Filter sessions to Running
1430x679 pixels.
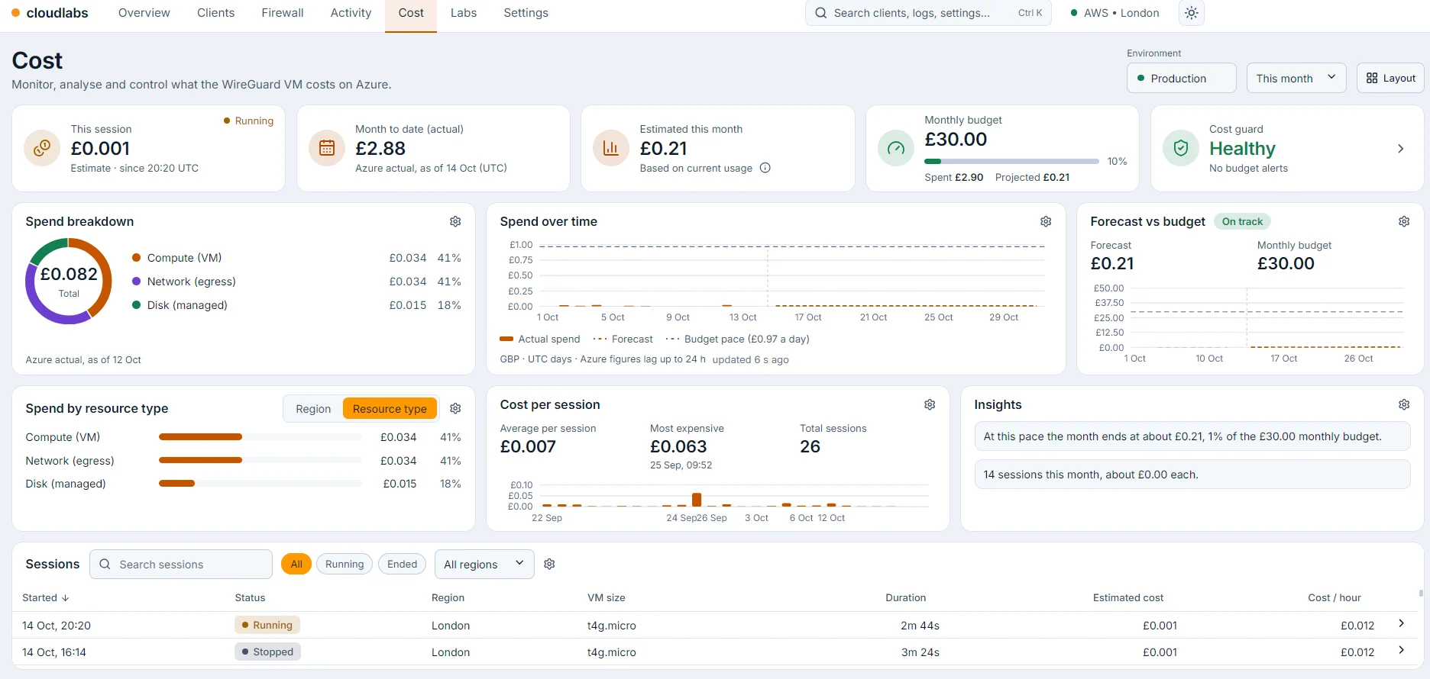[345, 564]
